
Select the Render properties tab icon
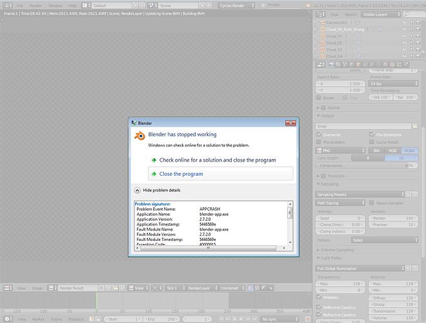tap(332, 65)
